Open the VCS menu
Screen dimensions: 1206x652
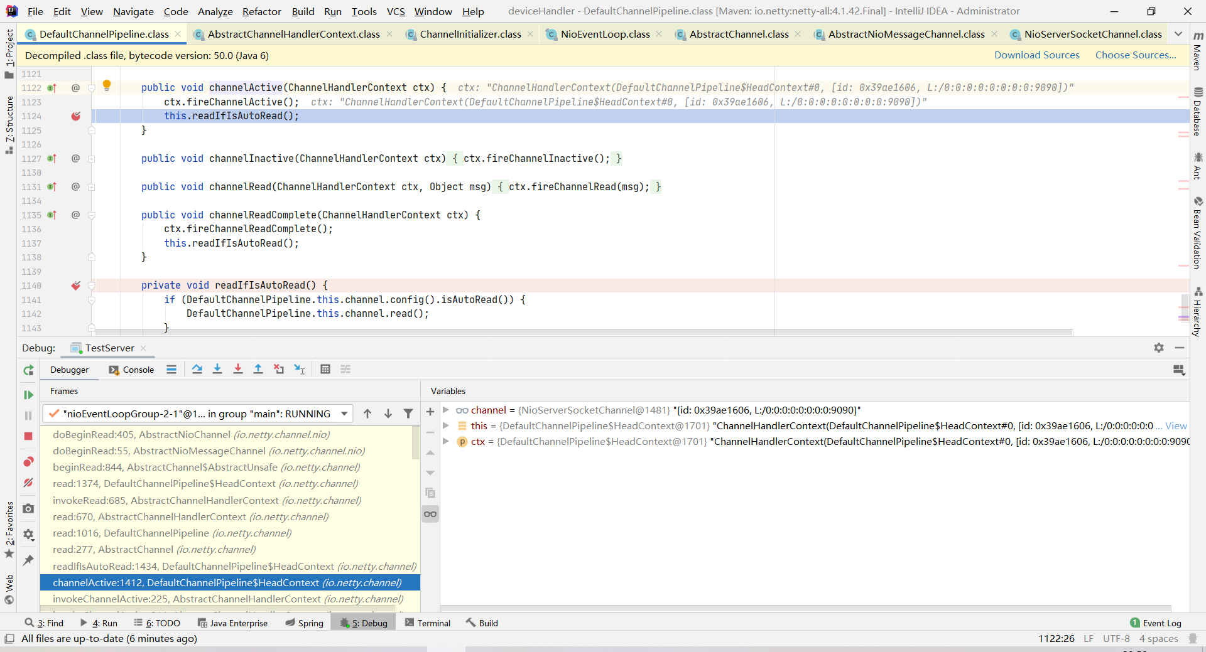[396, 11]
